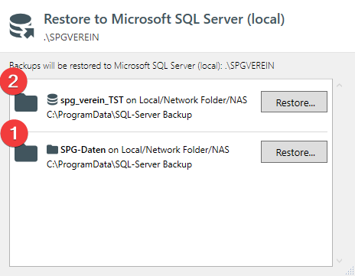Image resolution: width=355 pixels, height=276 pixels.
Task: Select the folder icon beside SPG-Daten row
Action: (x=26, y=153)
